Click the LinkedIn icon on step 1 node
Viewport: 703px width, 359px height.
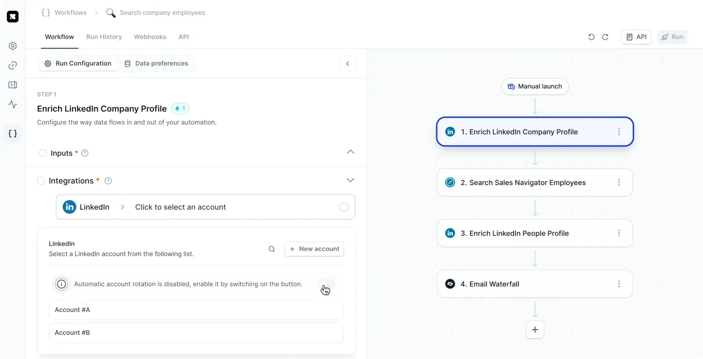pos(450,132)
